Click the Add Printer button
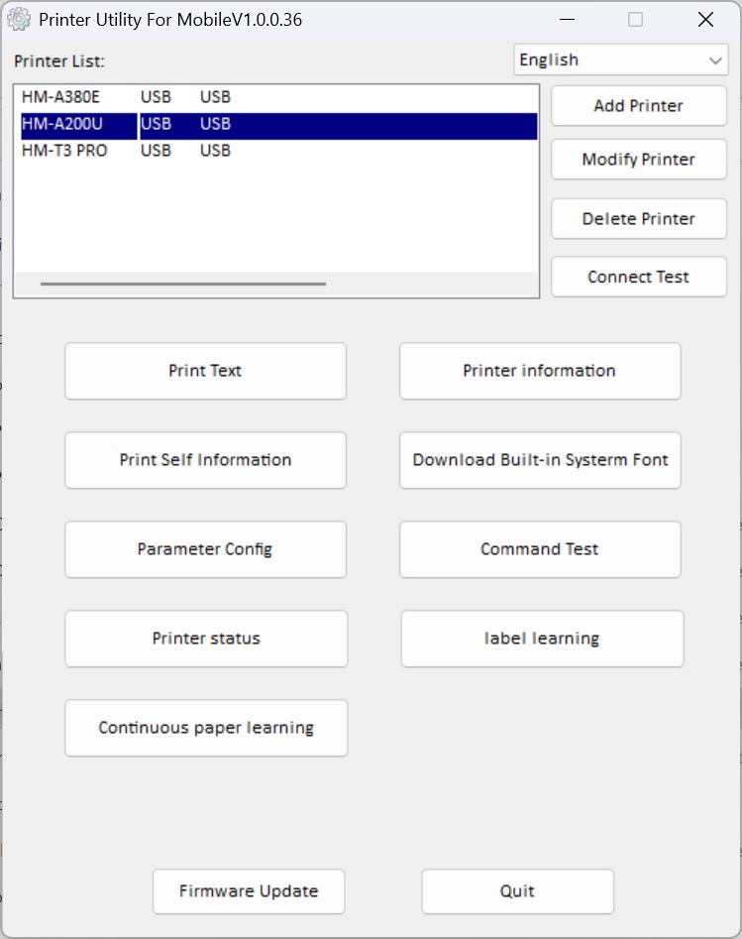742x939 pixels. [x=638, y=106]
